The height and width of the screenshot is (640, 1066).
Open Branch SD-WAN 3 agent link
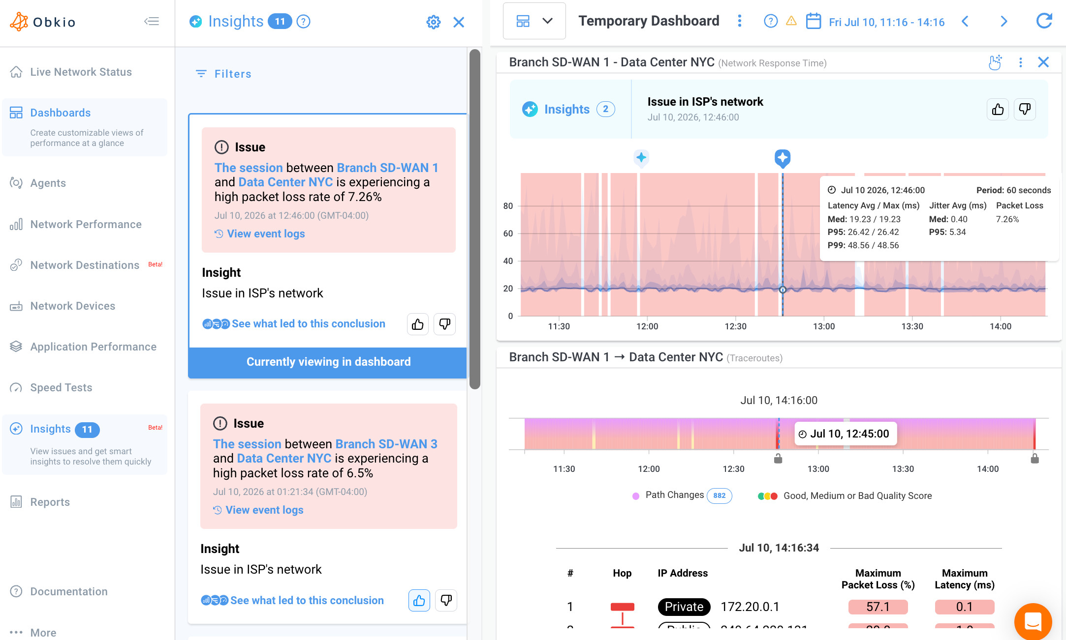click(386, 444)
